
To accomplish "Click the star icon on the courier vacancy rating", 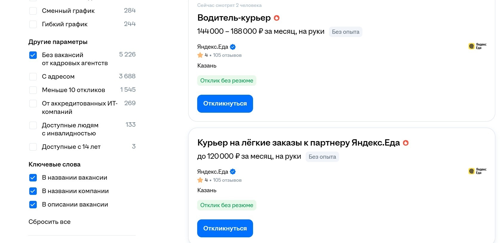I will pos(200,180).
